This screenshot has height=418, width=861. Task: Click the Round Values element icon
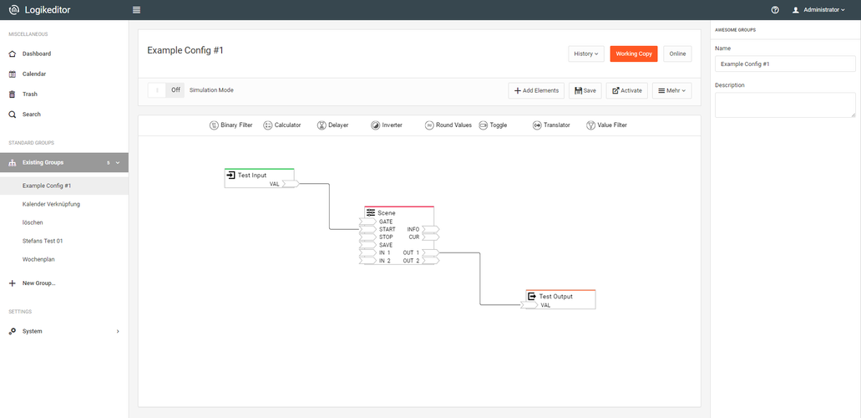[429, 125]
